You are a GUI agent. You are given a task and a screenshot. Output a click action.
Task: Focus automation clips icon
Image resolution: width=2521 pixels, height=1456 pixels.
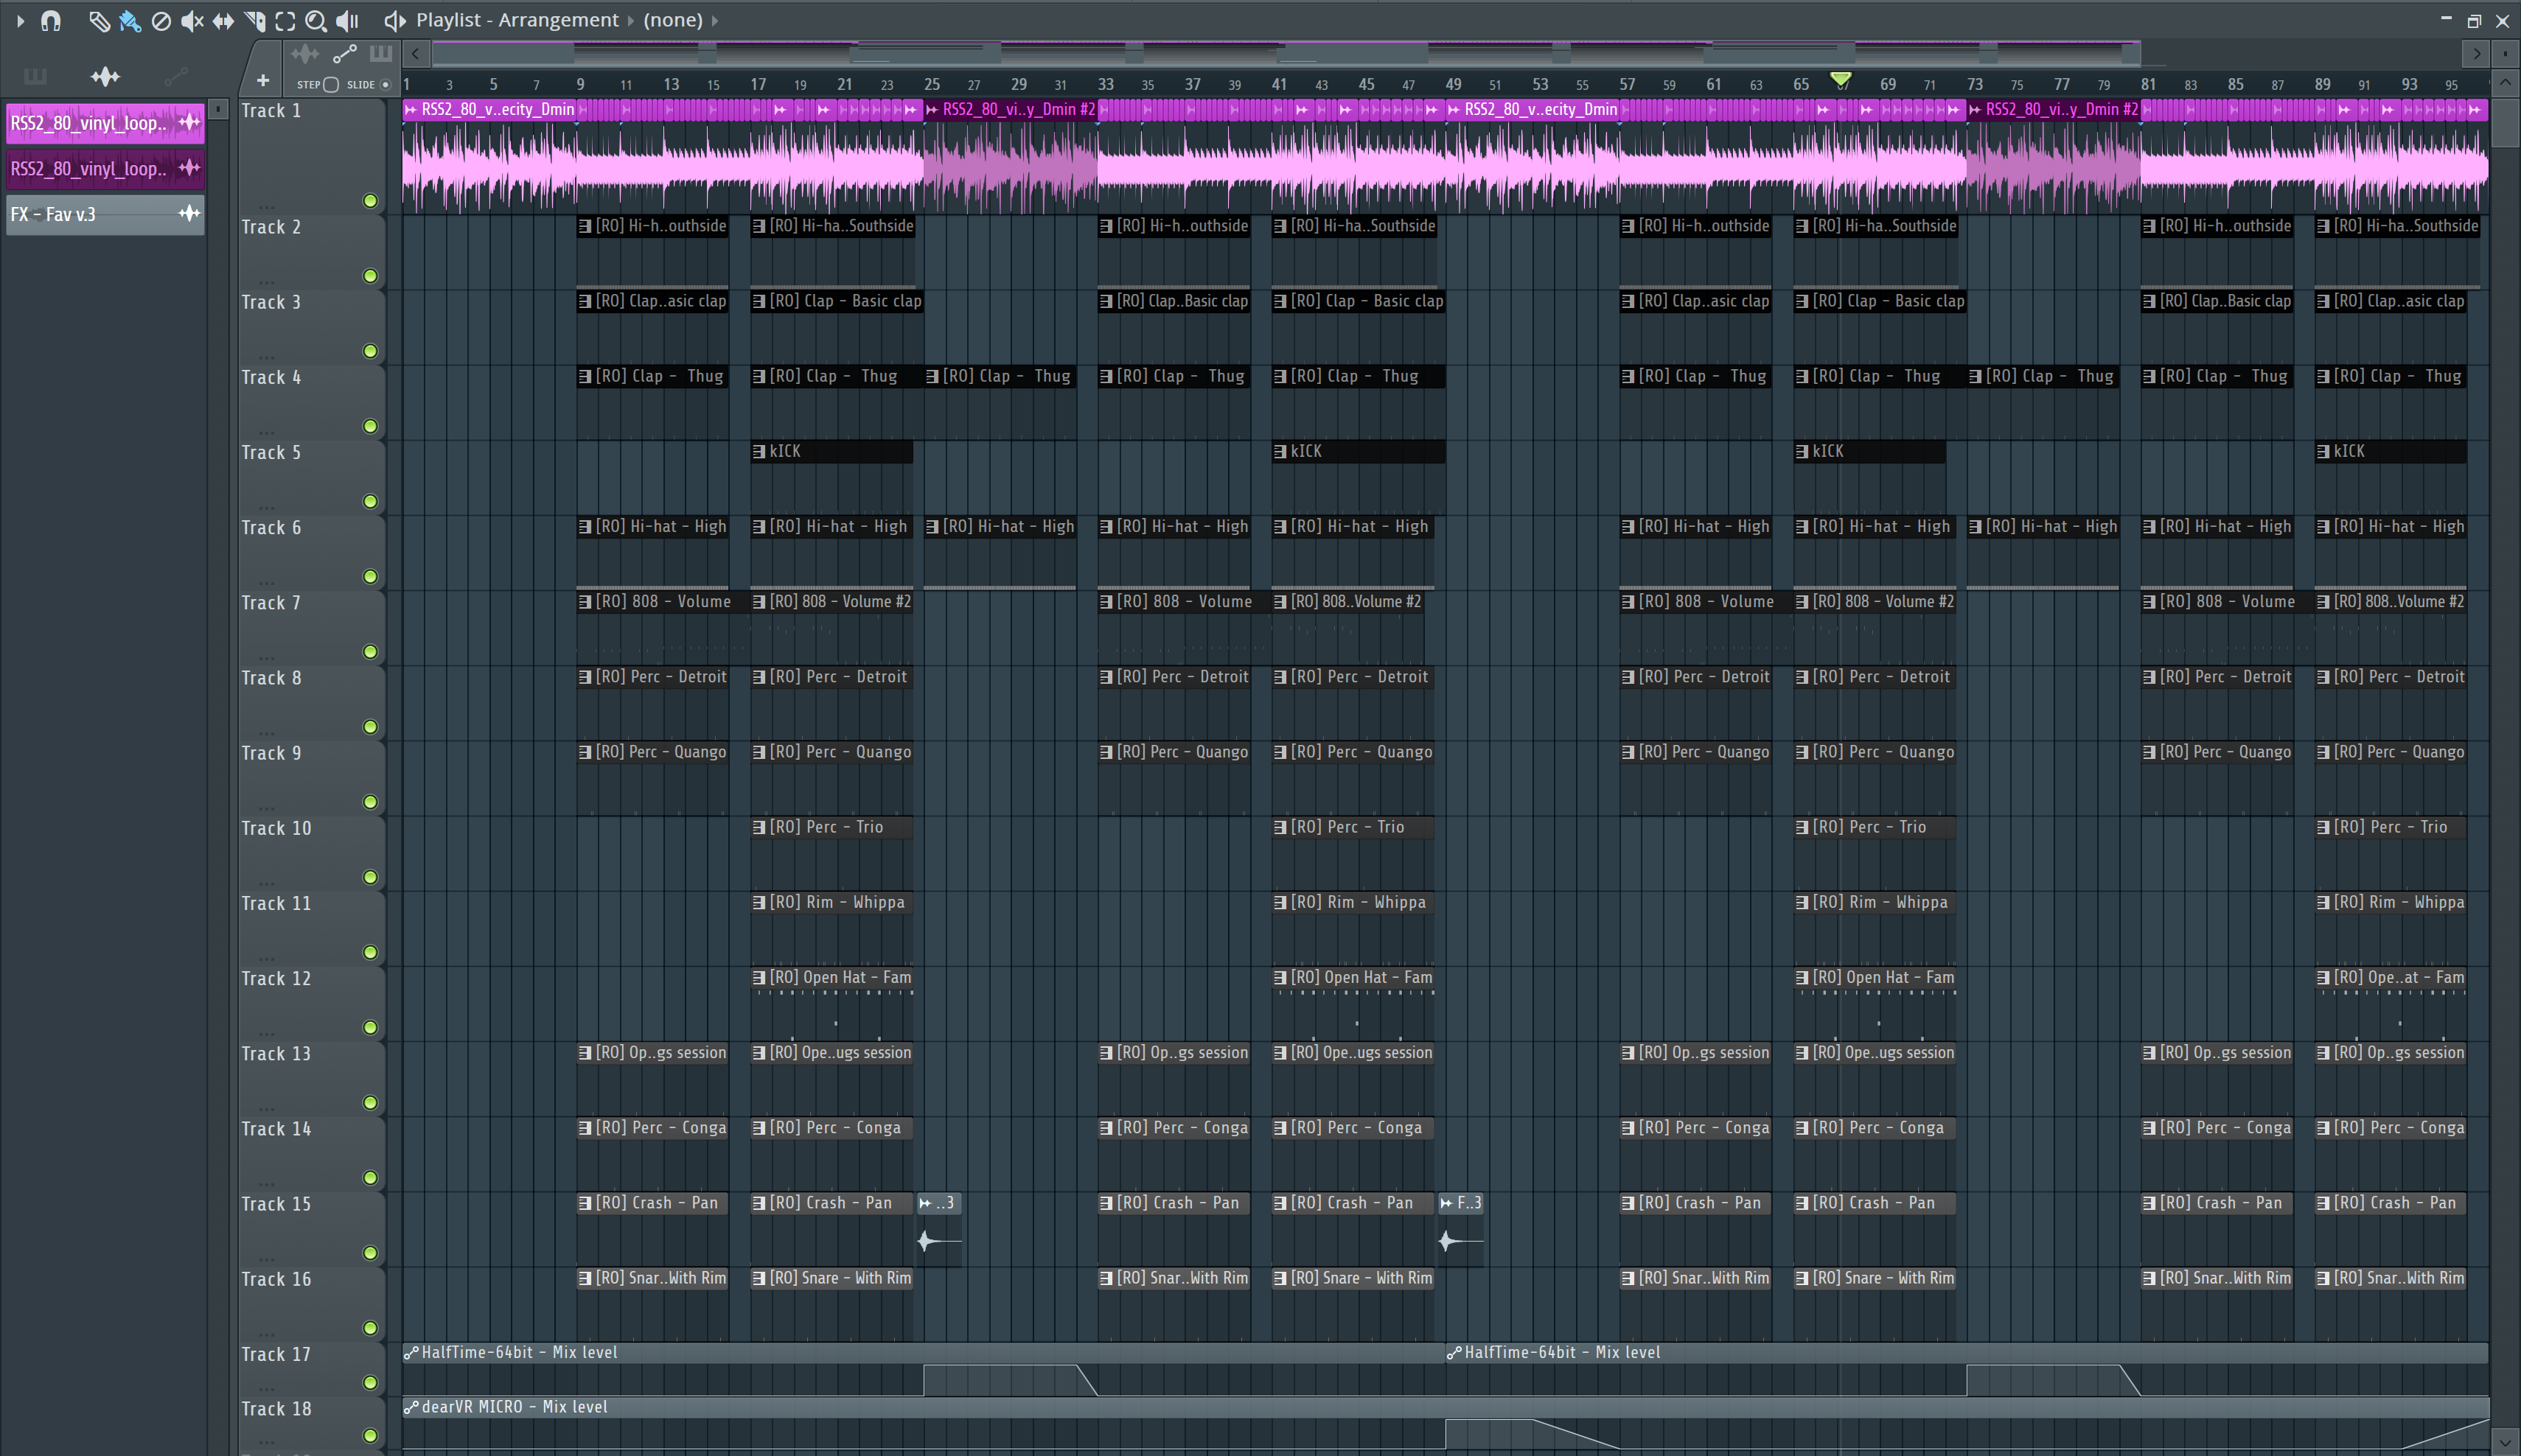tap(345, 53)
